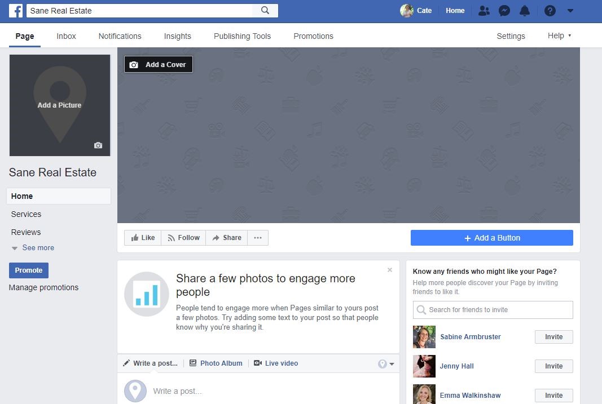
Task: Open the Messenger icon
Action: (x=504, y=11)
